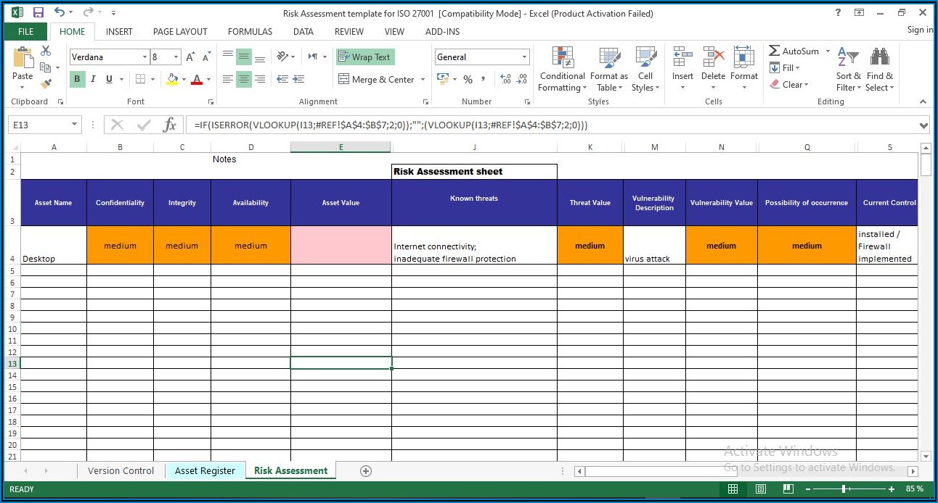Click the Insert Function fx icon

[169, 125]
